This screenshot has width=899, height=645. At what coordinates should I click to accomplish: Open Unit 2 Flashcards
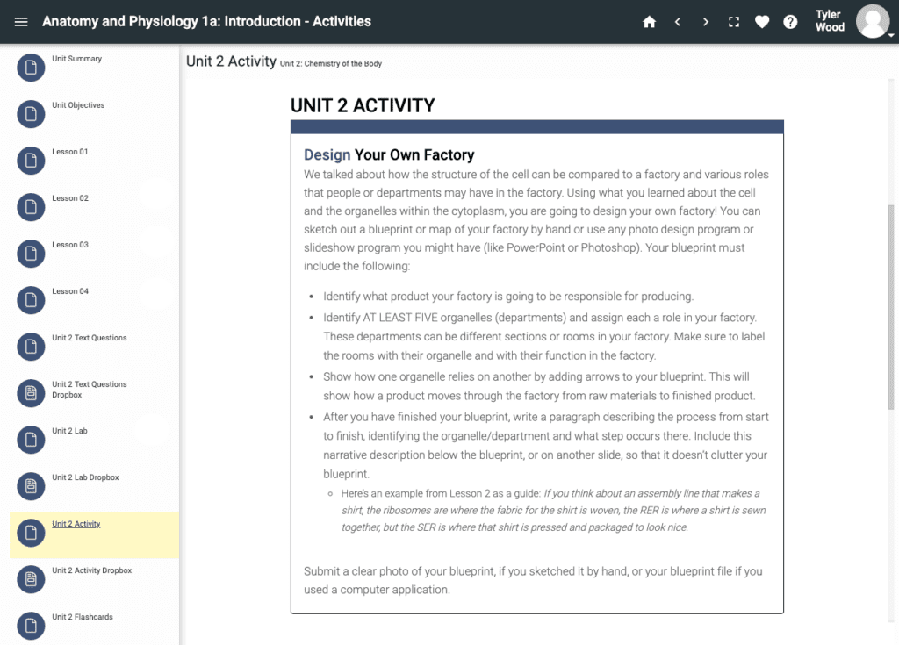click(x=83, y=617)
